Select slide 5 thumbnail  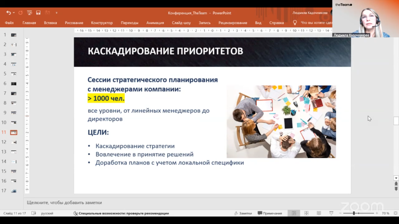tap(14, 74)
